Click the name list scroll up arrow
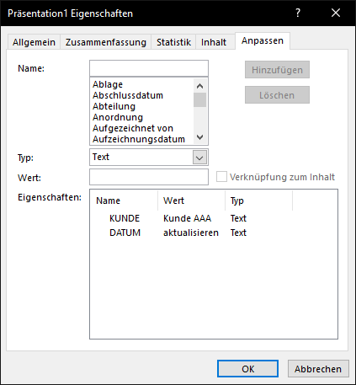 [199, 86]
